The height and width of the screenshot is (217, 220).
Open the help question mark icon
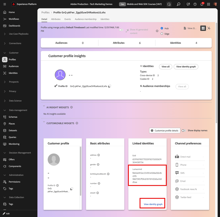[x=195, y=4]
